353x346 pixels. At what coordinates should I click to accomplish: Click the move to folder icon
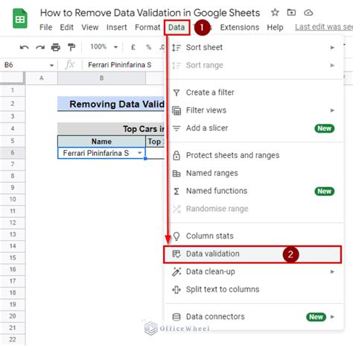point(291,12)
